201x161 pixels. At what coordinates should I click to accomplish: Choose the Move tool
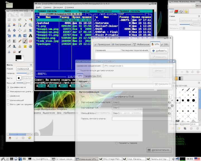14,30
